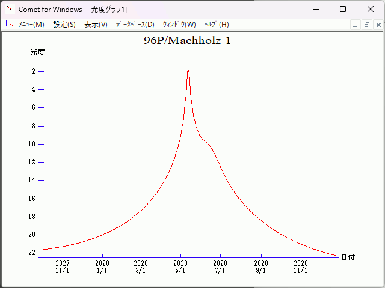This screenshot has height=288, width=385.
Task: Minimize the inner 光度グラフ1 child window
Action: point(356,25)
